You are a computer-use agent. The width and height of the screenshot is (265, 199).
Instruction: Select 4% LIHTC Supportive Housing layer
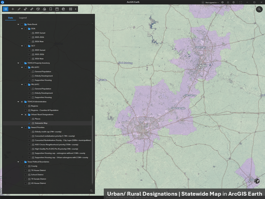coord(43,80)
